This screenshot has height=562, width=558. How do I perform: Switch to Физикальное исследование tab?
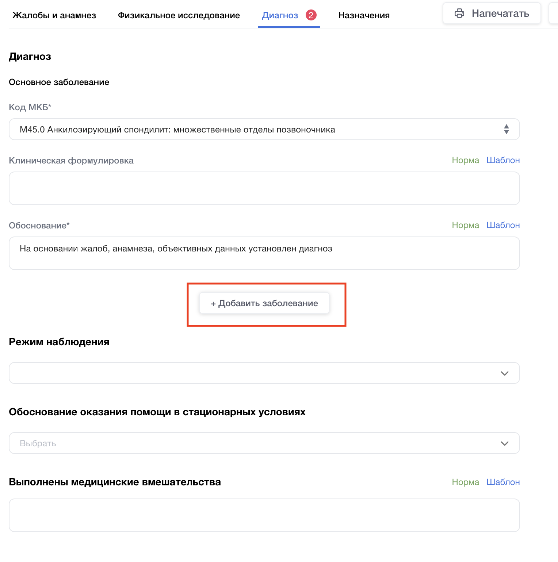[x=179, y=15]
